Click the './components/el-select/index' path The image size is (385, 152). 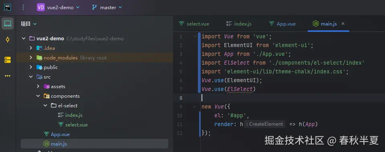317,63
